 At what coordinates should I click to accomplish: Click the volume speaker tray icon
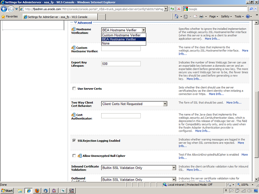(250, 191)
